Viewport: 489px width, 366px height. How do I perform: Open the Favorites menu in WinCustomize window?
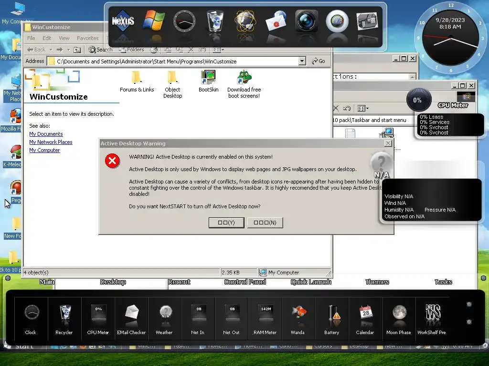click(88, 38)
